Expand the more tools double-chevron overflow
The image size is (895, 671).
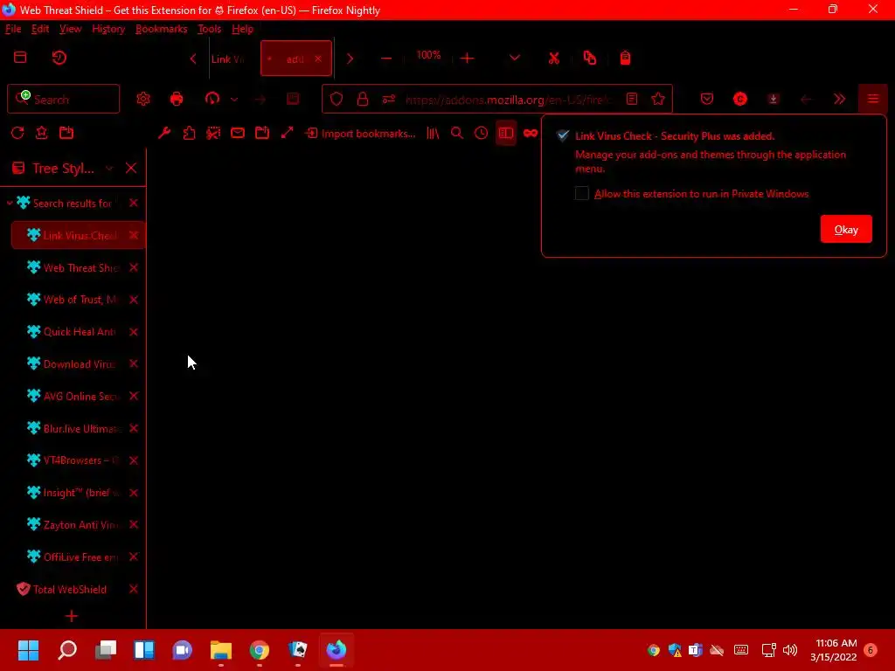(839, 99)
